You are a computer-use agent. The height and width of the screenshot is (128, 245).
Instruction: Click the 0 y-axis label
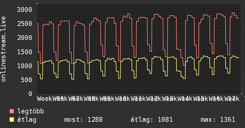pyautogui.click(x=30, y=94)
